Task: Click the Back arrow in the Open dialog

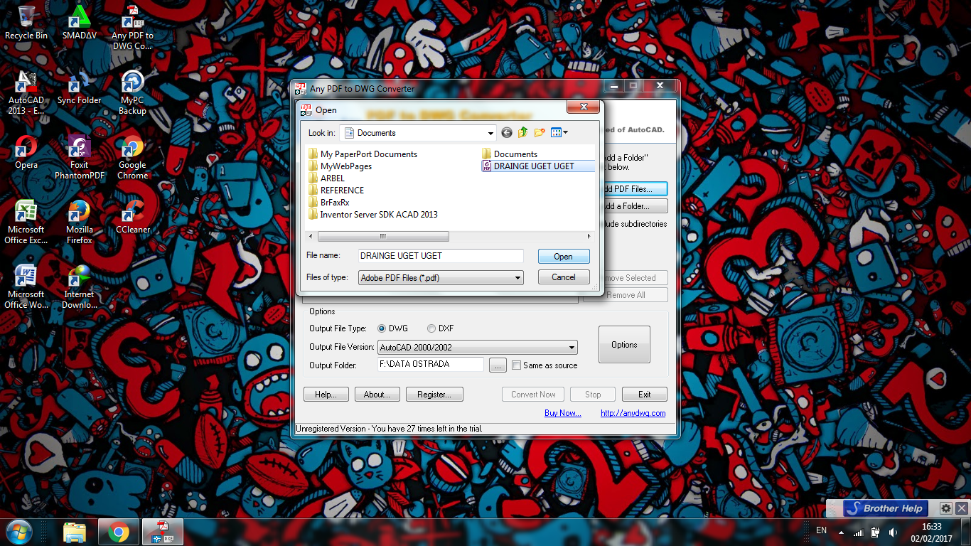Action: (505, 132)
